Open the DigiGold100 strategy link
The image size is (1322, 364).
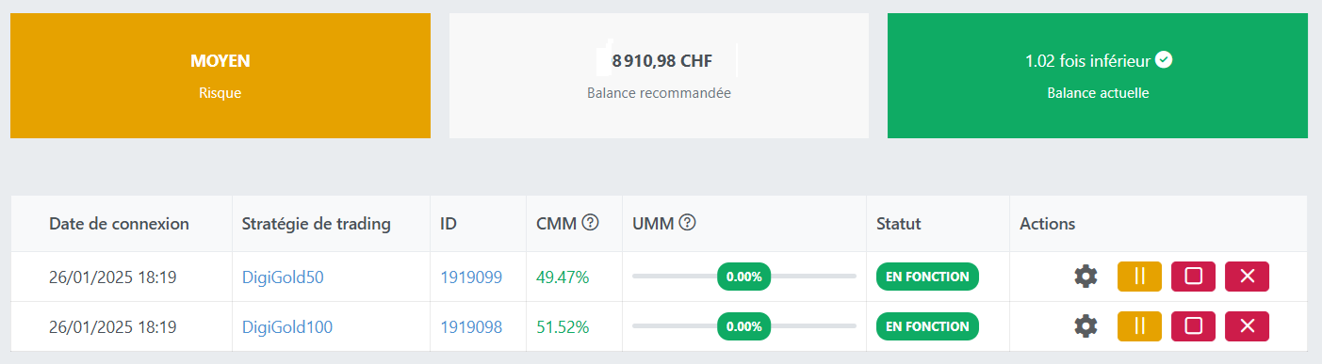287,327
